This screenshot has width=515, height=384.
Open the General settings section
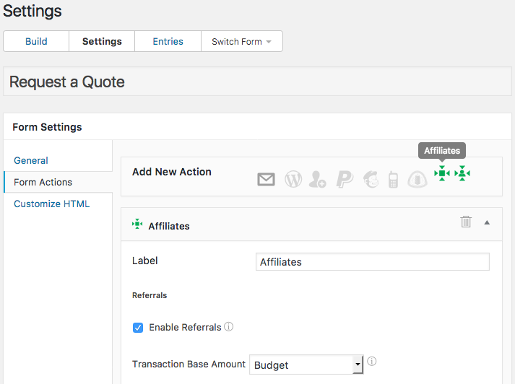[31, 160]
